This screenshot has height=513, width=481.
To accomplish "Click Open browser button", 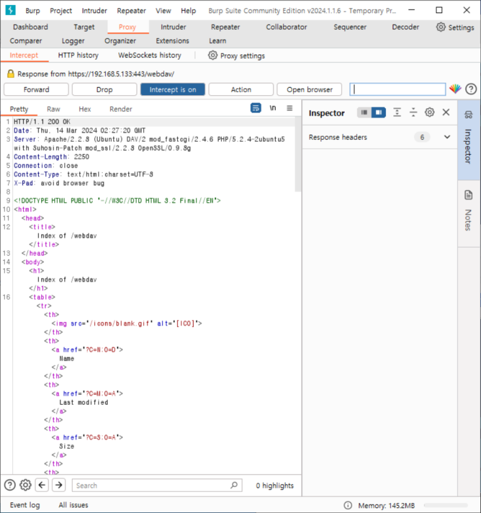I will [309, 90].
